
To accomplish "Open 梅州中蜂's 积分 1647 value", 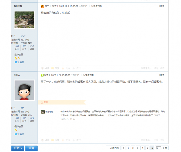I will 23,36.
